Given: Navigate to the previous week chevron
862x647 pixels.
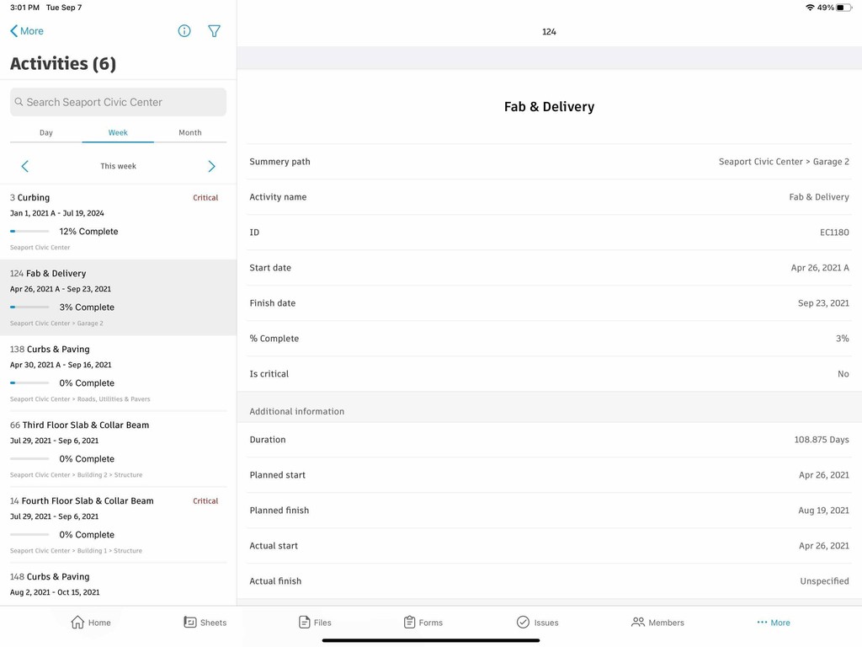Looking at the screenshot, I should point(24,166).
